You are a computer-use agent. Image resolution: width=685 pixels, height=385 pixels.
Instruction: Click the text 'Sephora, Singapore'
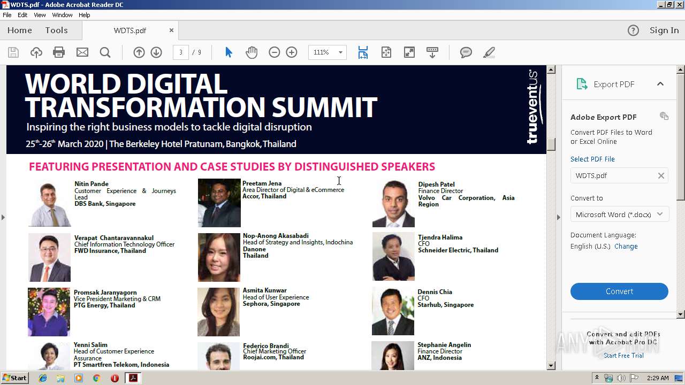pos(271,304)
